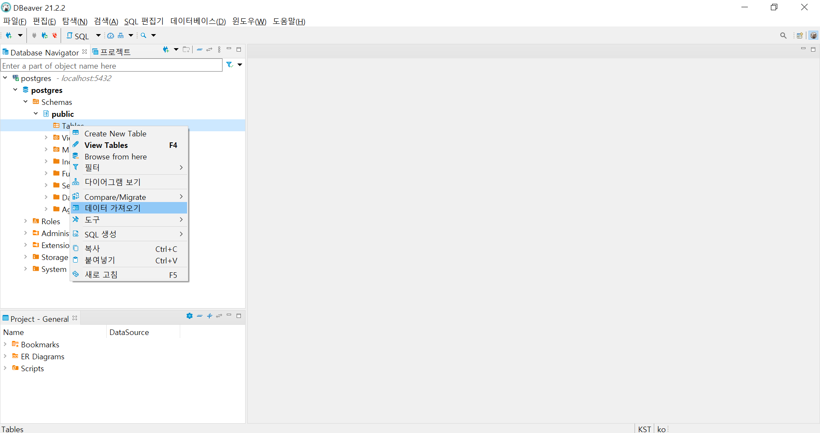Choose Browse from here in context menu
Viewport: 820px width, 433px height.
point(129,157)
